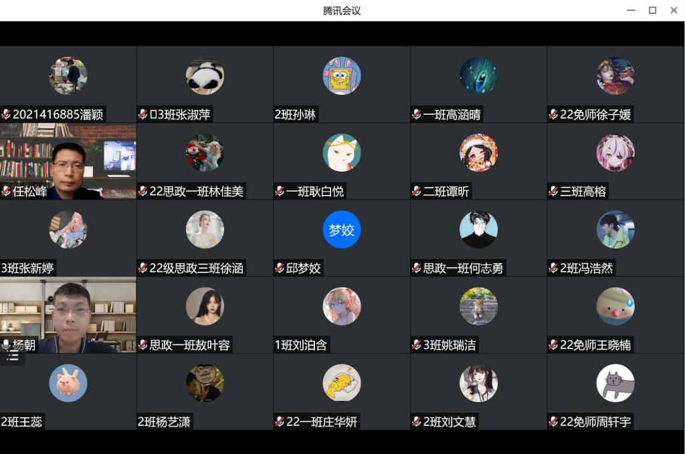Maximize the 腾讯会议 window

click(x=653, y=10)
